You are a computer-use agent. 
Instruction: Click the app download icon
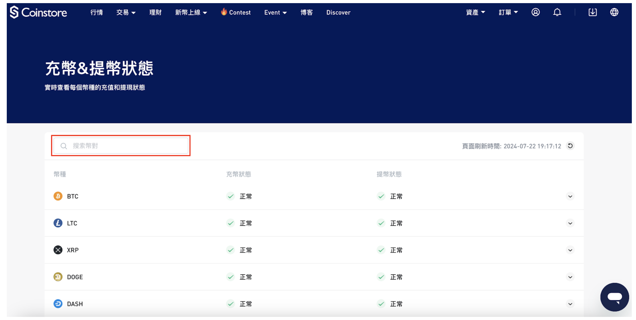593,12
